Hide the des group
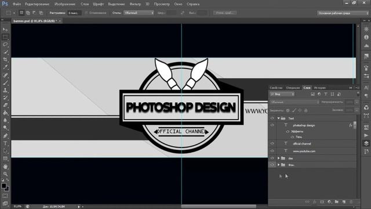 (x=272, y=158)
